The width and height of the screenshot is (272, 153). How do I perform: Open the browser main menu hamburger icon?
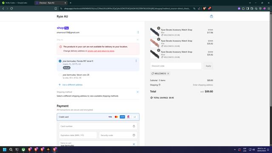[x=269, y=8]
